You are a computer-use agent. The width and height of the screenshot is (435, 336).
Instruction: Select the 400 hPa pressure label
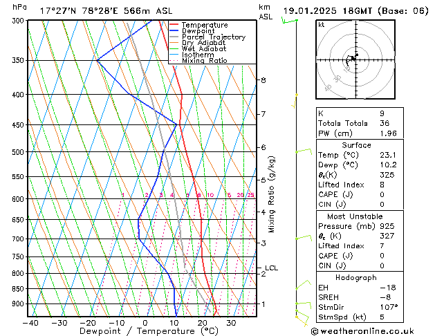(x=19, y=95)
